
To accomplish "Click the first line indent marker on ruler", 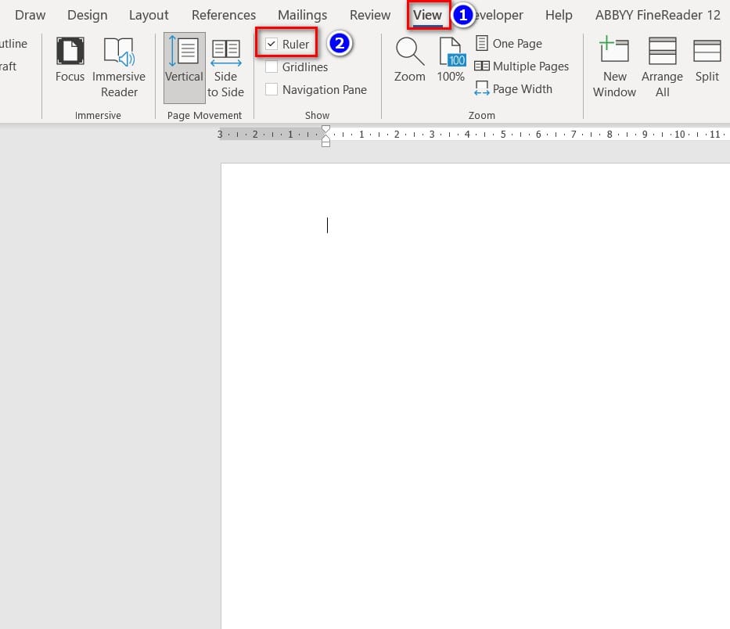I will pos(326,129).
